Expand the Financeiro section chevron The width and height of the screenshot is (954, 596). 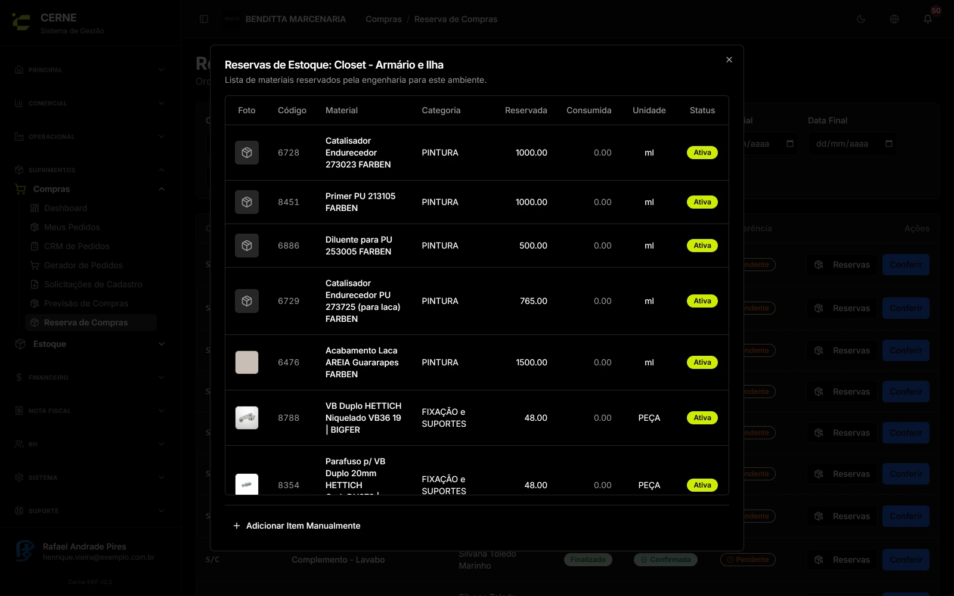click(162, 377)
